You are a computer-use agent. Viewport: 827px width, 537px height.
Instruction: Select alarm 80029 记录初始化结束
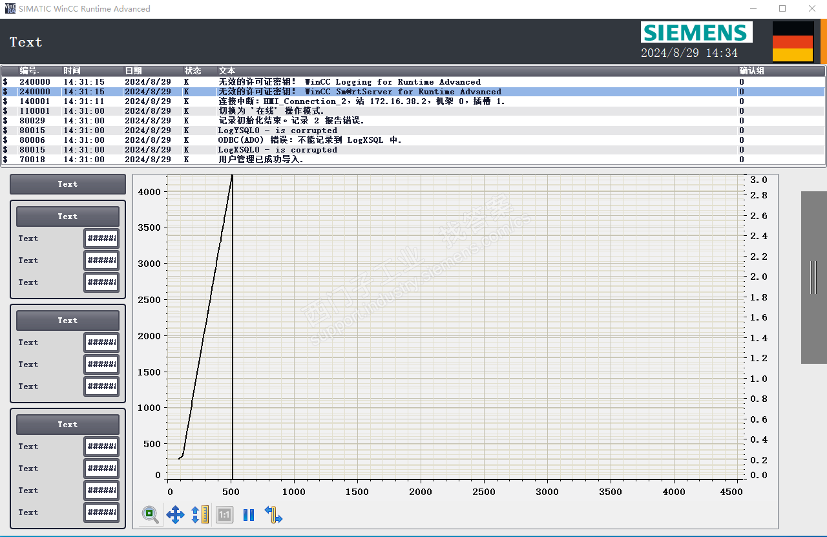coord(413,121)
